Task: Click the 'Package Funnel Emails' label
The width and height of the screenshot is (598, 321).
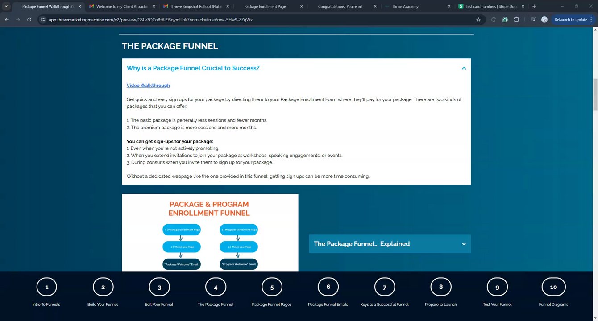Action: 328,305
